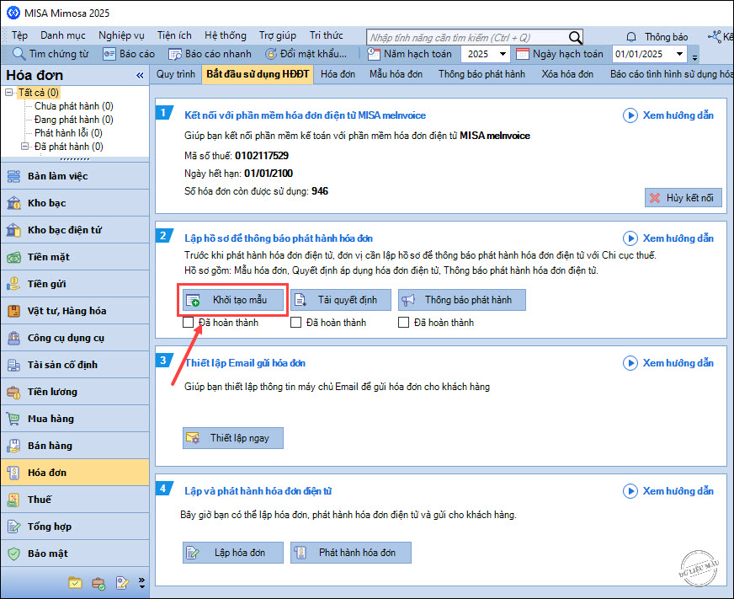
Task: Collapse the Tất cả (0) tree node
Action: [9, 93]
